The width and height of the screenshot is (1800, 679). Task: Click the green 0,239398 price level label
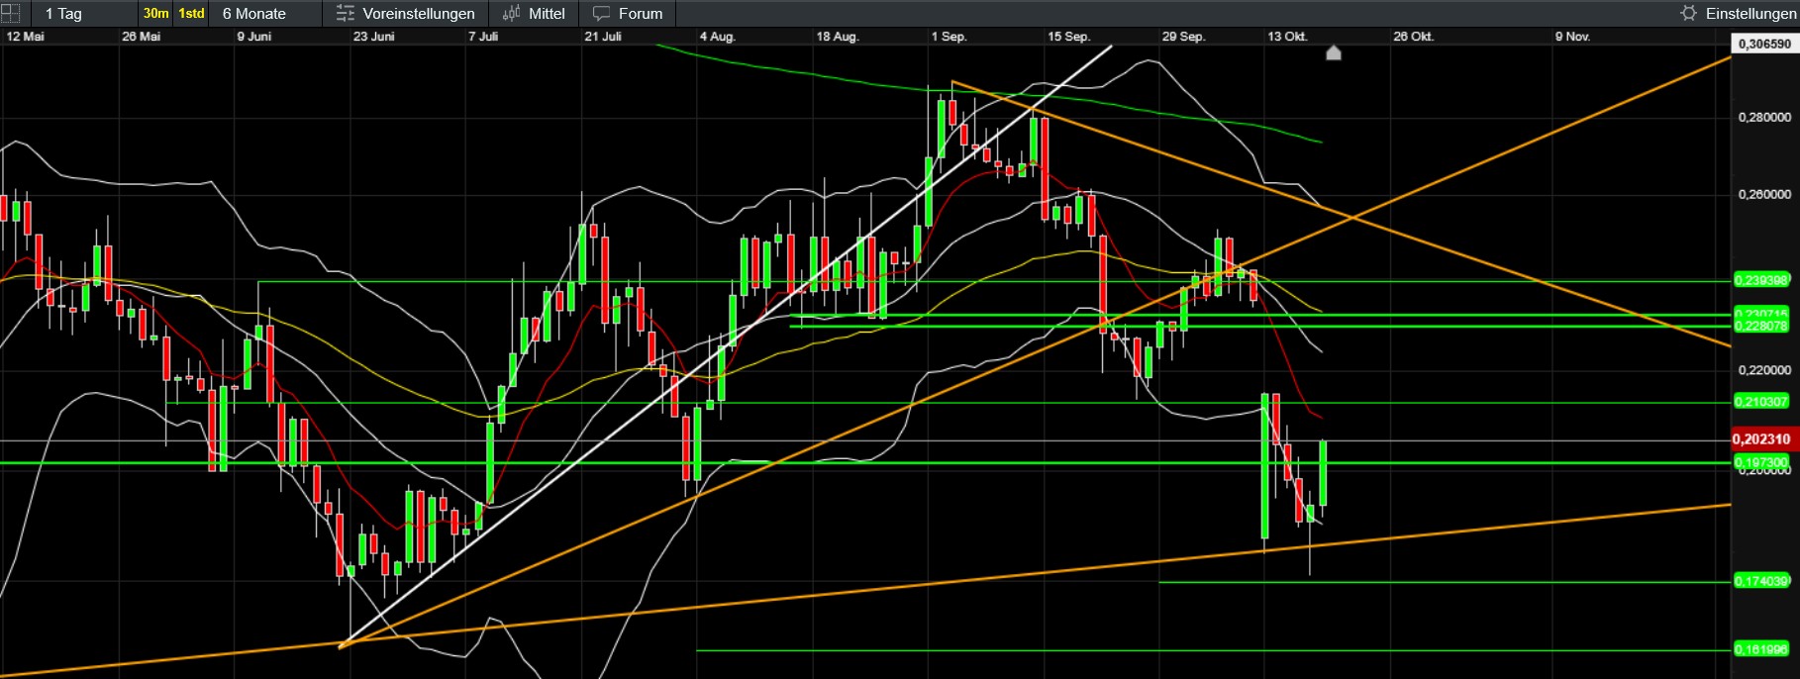[1761, 280]
